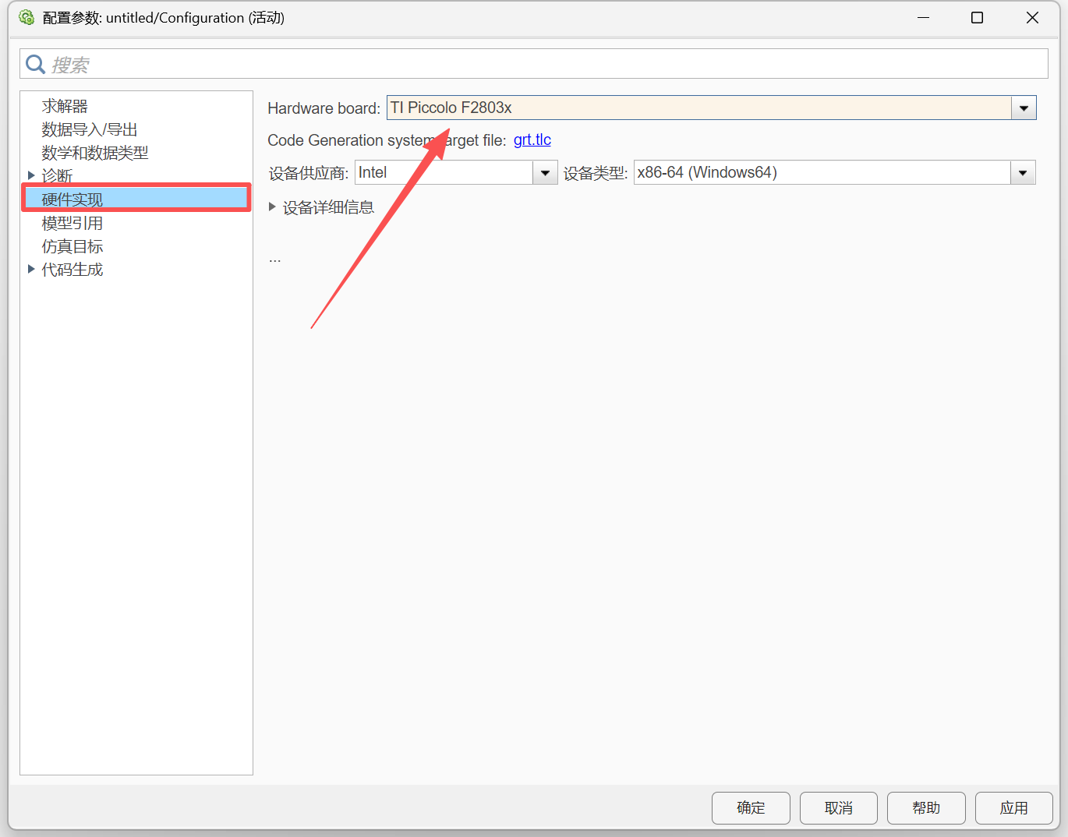This screenshot has width=1068, height=837.
Task: Click the Hardware board: label
Action: 324,108
